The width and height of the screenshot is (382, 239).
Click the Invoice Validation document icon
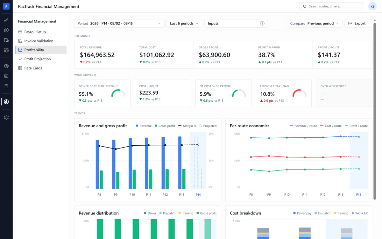(x=20, y=41)
